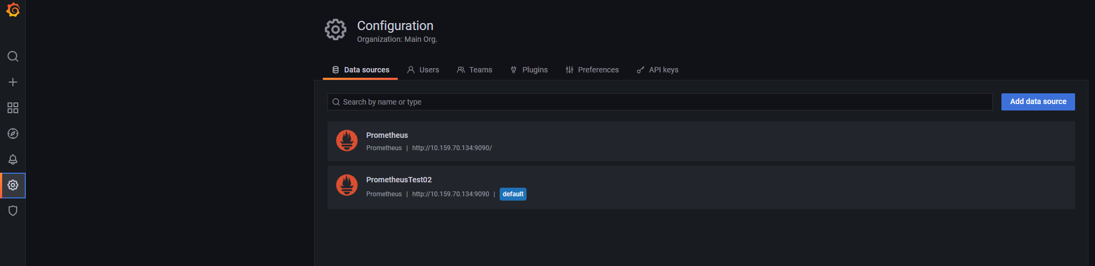Click the Grafana logo in the sidebar
This screenshot has width=1095, height=266.
point(13,10)
